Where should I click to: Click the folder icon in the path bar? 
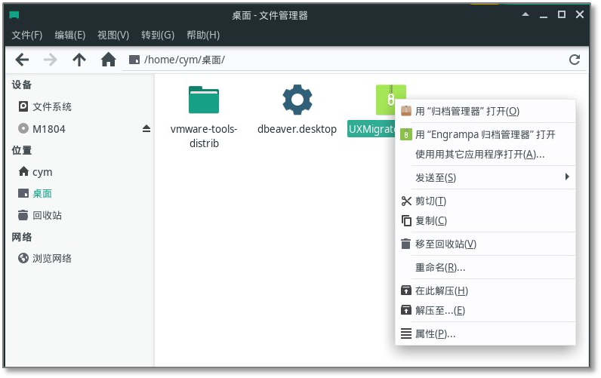[x=134, y=60]
